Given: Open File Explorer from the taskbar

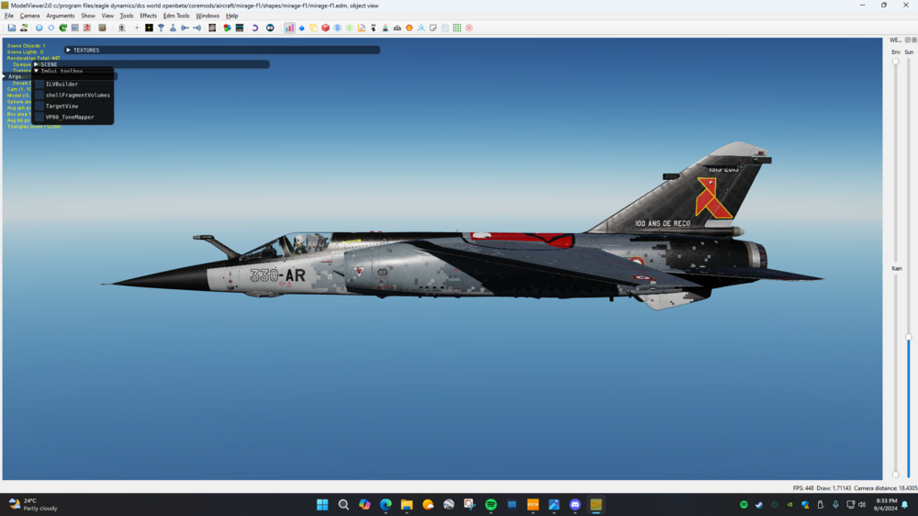Looking at the screenshot, I should coord(407,505).
